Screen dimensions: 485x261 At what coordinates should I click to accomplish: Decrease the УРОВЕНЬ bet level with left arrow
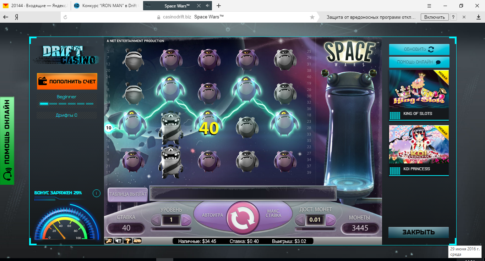[x=156, y=220]
